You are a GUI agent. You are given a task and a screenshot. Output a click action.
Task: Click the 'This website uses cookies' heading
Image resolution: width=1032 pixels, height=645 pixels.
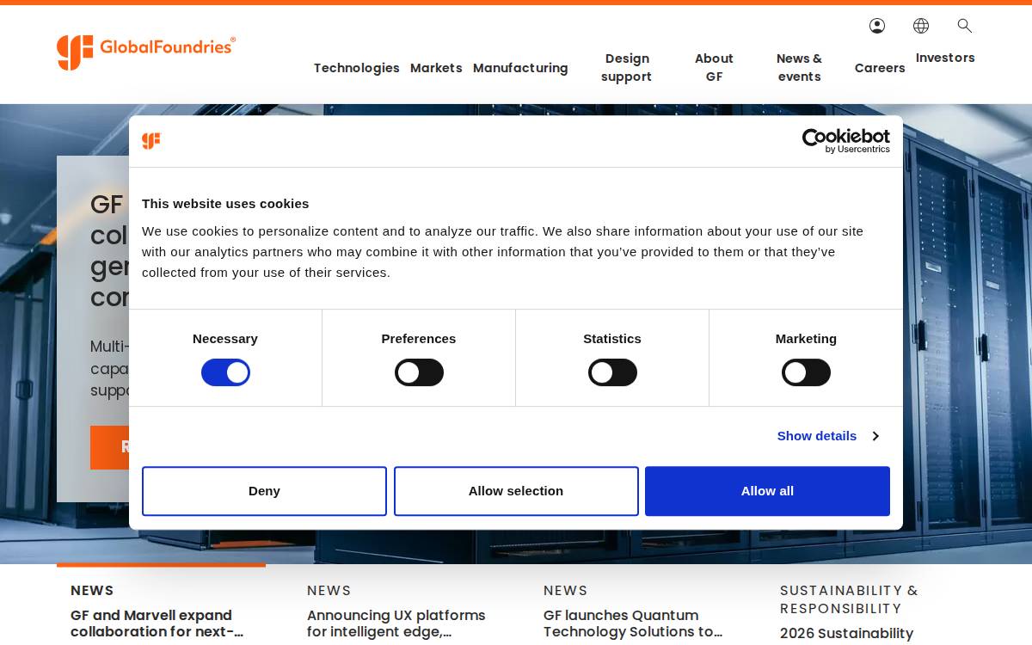pyautogui.click(x=225, y=204)
